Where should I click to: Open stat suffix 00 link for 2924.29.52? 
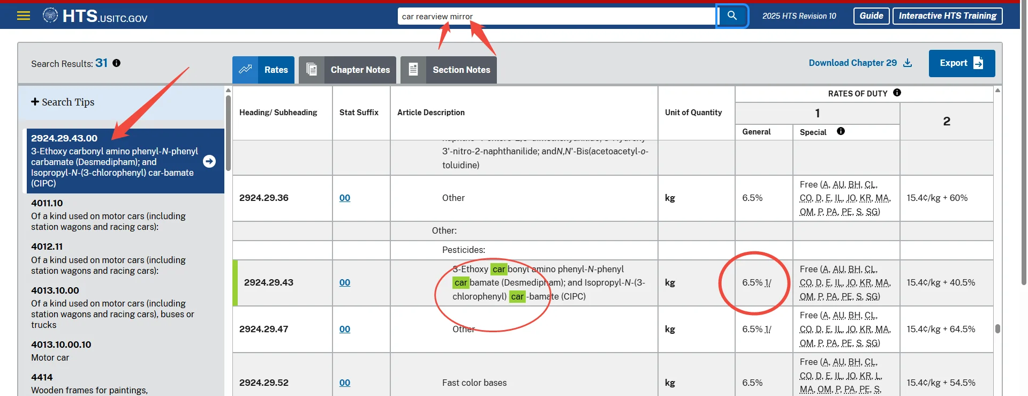click(345, 383)
